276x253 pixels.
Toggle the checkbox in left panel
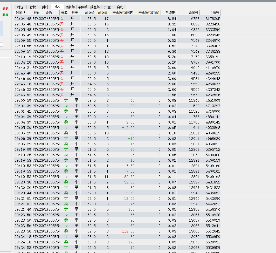pos(1,44)
